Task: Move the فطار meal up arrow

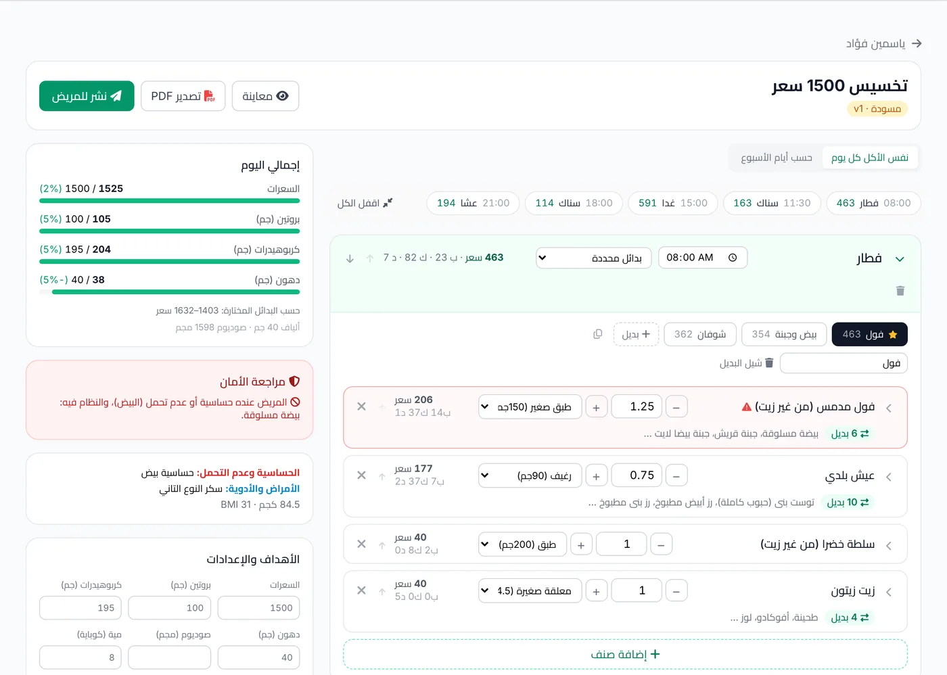Action: pyautogui.click(x=370, y=258)
